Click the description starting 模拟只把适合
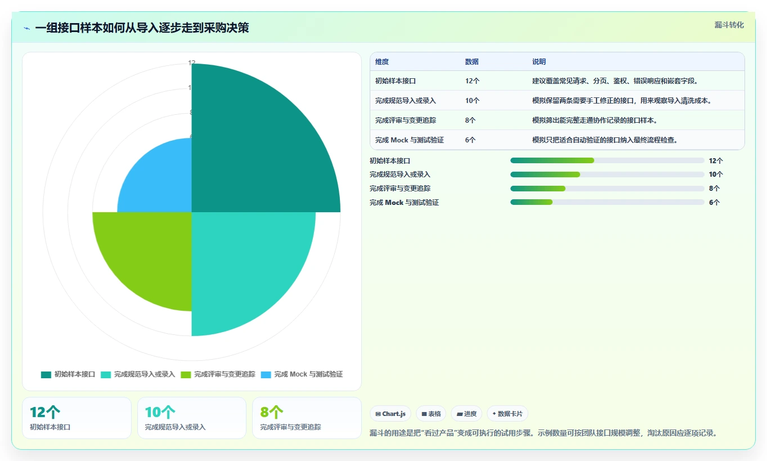This screenshot has height=461, width=767. pos(605,140)
